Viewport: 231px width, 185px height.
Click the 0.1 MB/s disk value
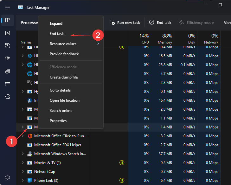(x=188, y=65)
